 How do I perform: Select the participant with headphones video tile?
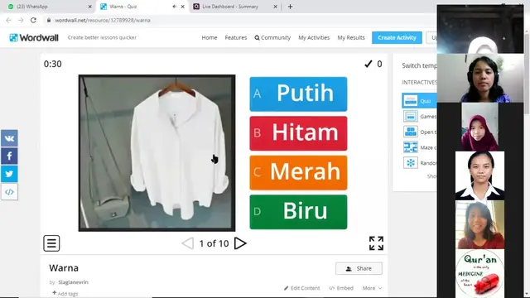point(480,78)
